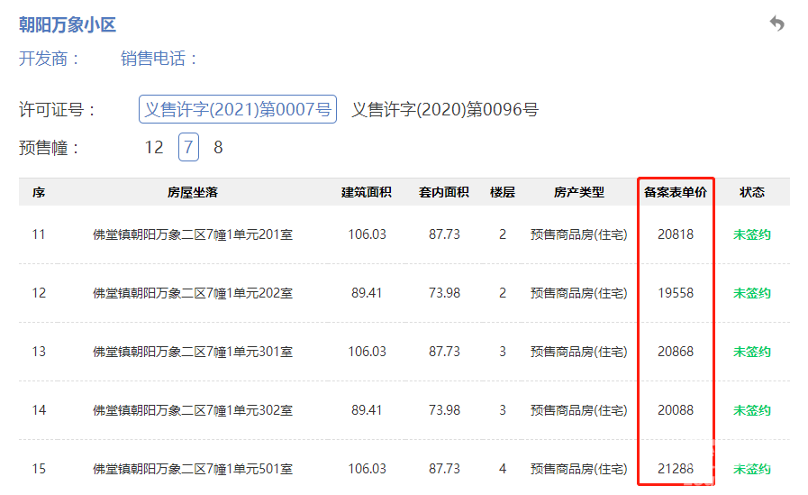Open the 7幢1单元301室 address entry
808x495 pixels.
pyautogui.click(x=193, y=352)
